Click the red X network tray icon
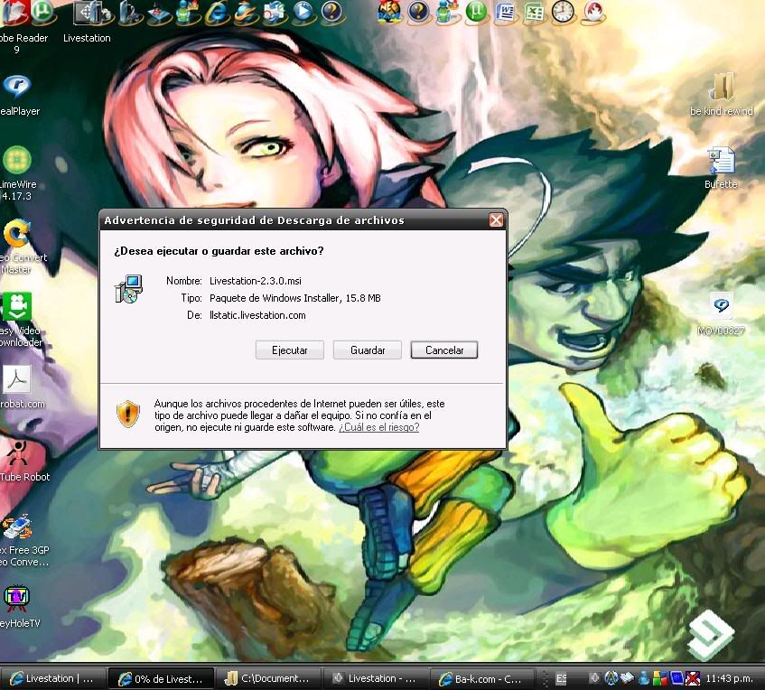Viewport: 765px width, 690px height. tap(693, 677)
